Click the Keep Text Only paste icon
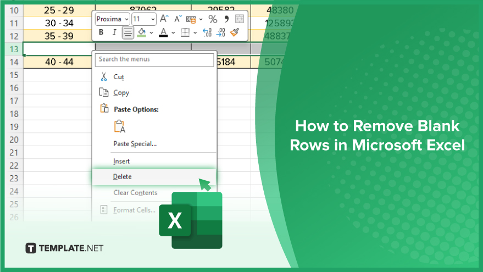Image resolution: width=483 pixels, height=272 pixels. pyautogui.click(x=120, y=126)
